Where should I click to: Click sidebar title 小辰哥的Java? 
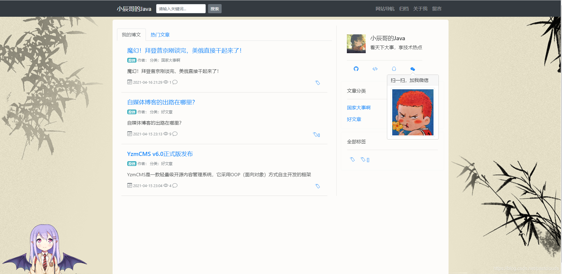[x=388, y=38]
